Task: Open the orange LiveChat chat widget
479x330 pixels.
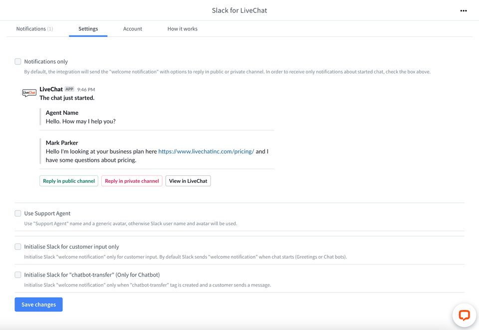Action: (464, 315)
